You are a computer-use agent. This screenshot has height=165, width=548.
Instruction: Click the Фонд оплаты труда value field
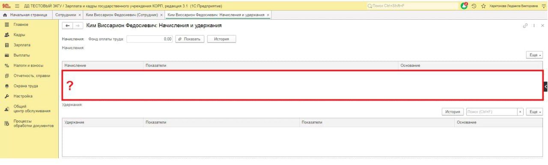point(150,39)
